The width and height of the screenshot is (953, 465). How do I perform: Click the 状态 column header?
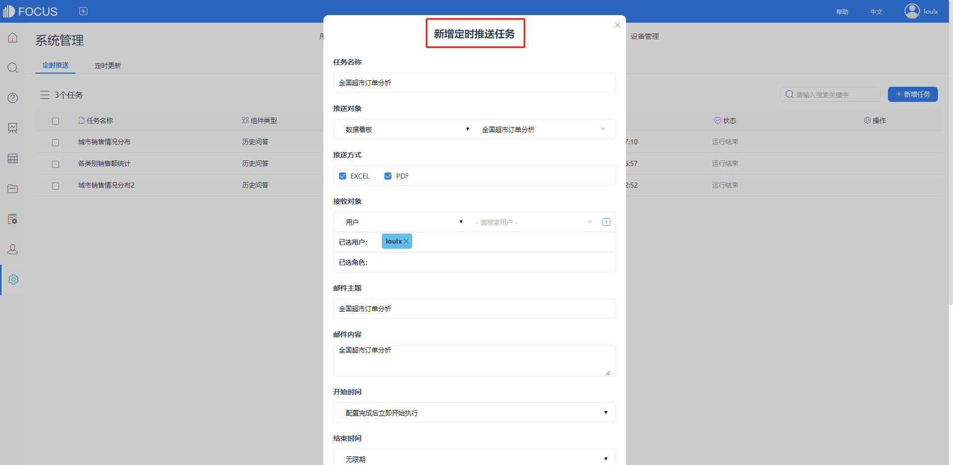(725, 121)
